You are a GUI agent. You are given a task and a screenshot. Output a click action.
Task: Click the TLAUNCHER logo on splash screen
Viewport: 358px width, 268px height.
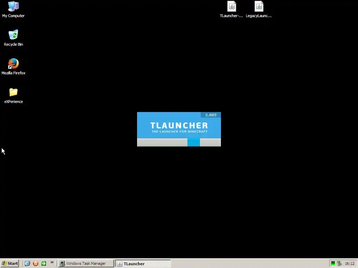tap(179, 126)
